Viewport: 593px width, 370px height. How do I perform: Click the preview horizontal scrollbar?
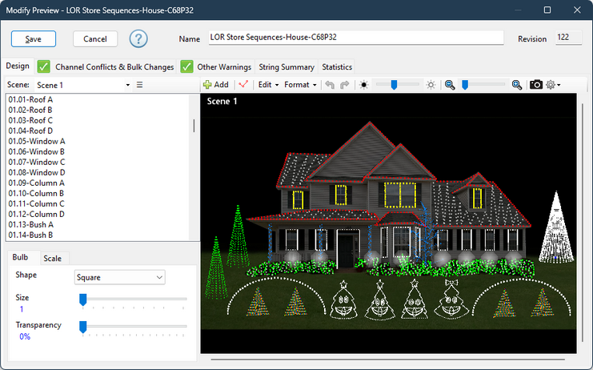click(387, 360)
